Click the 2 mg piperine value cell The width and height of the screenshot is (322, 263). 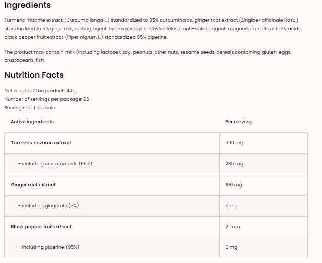232,247
